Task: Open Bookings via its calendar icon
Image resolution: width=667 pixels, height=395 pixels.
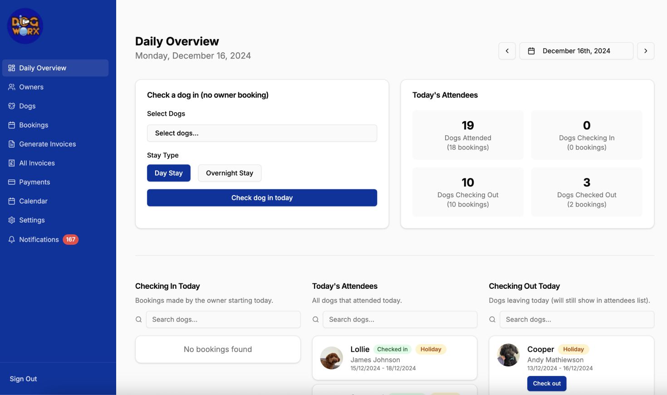Action: (11, 125)
